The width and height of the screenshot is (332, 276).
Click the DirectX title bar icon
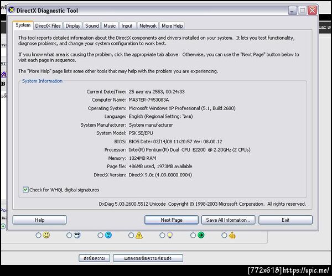tap(12, 10)
